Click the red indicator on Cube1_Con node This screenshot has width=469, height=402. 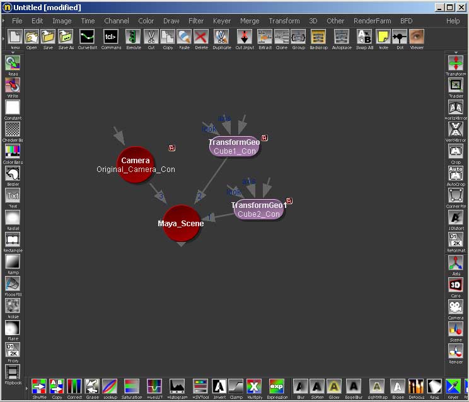[x=264, y=138]
